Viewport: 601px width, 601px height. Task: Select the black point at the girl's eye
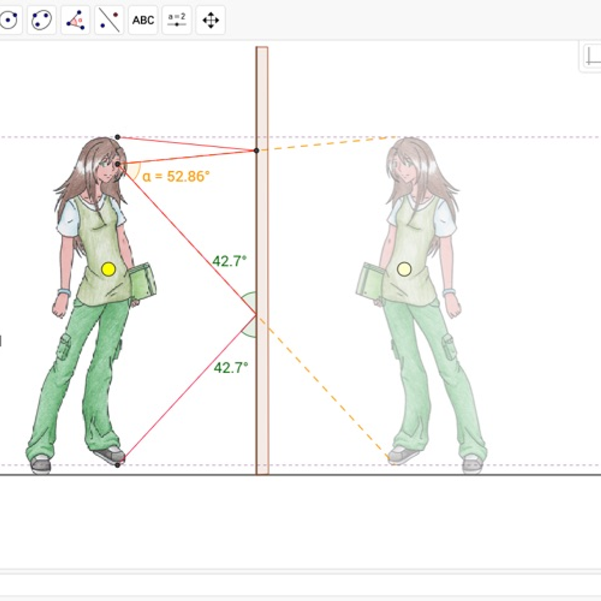118,164
